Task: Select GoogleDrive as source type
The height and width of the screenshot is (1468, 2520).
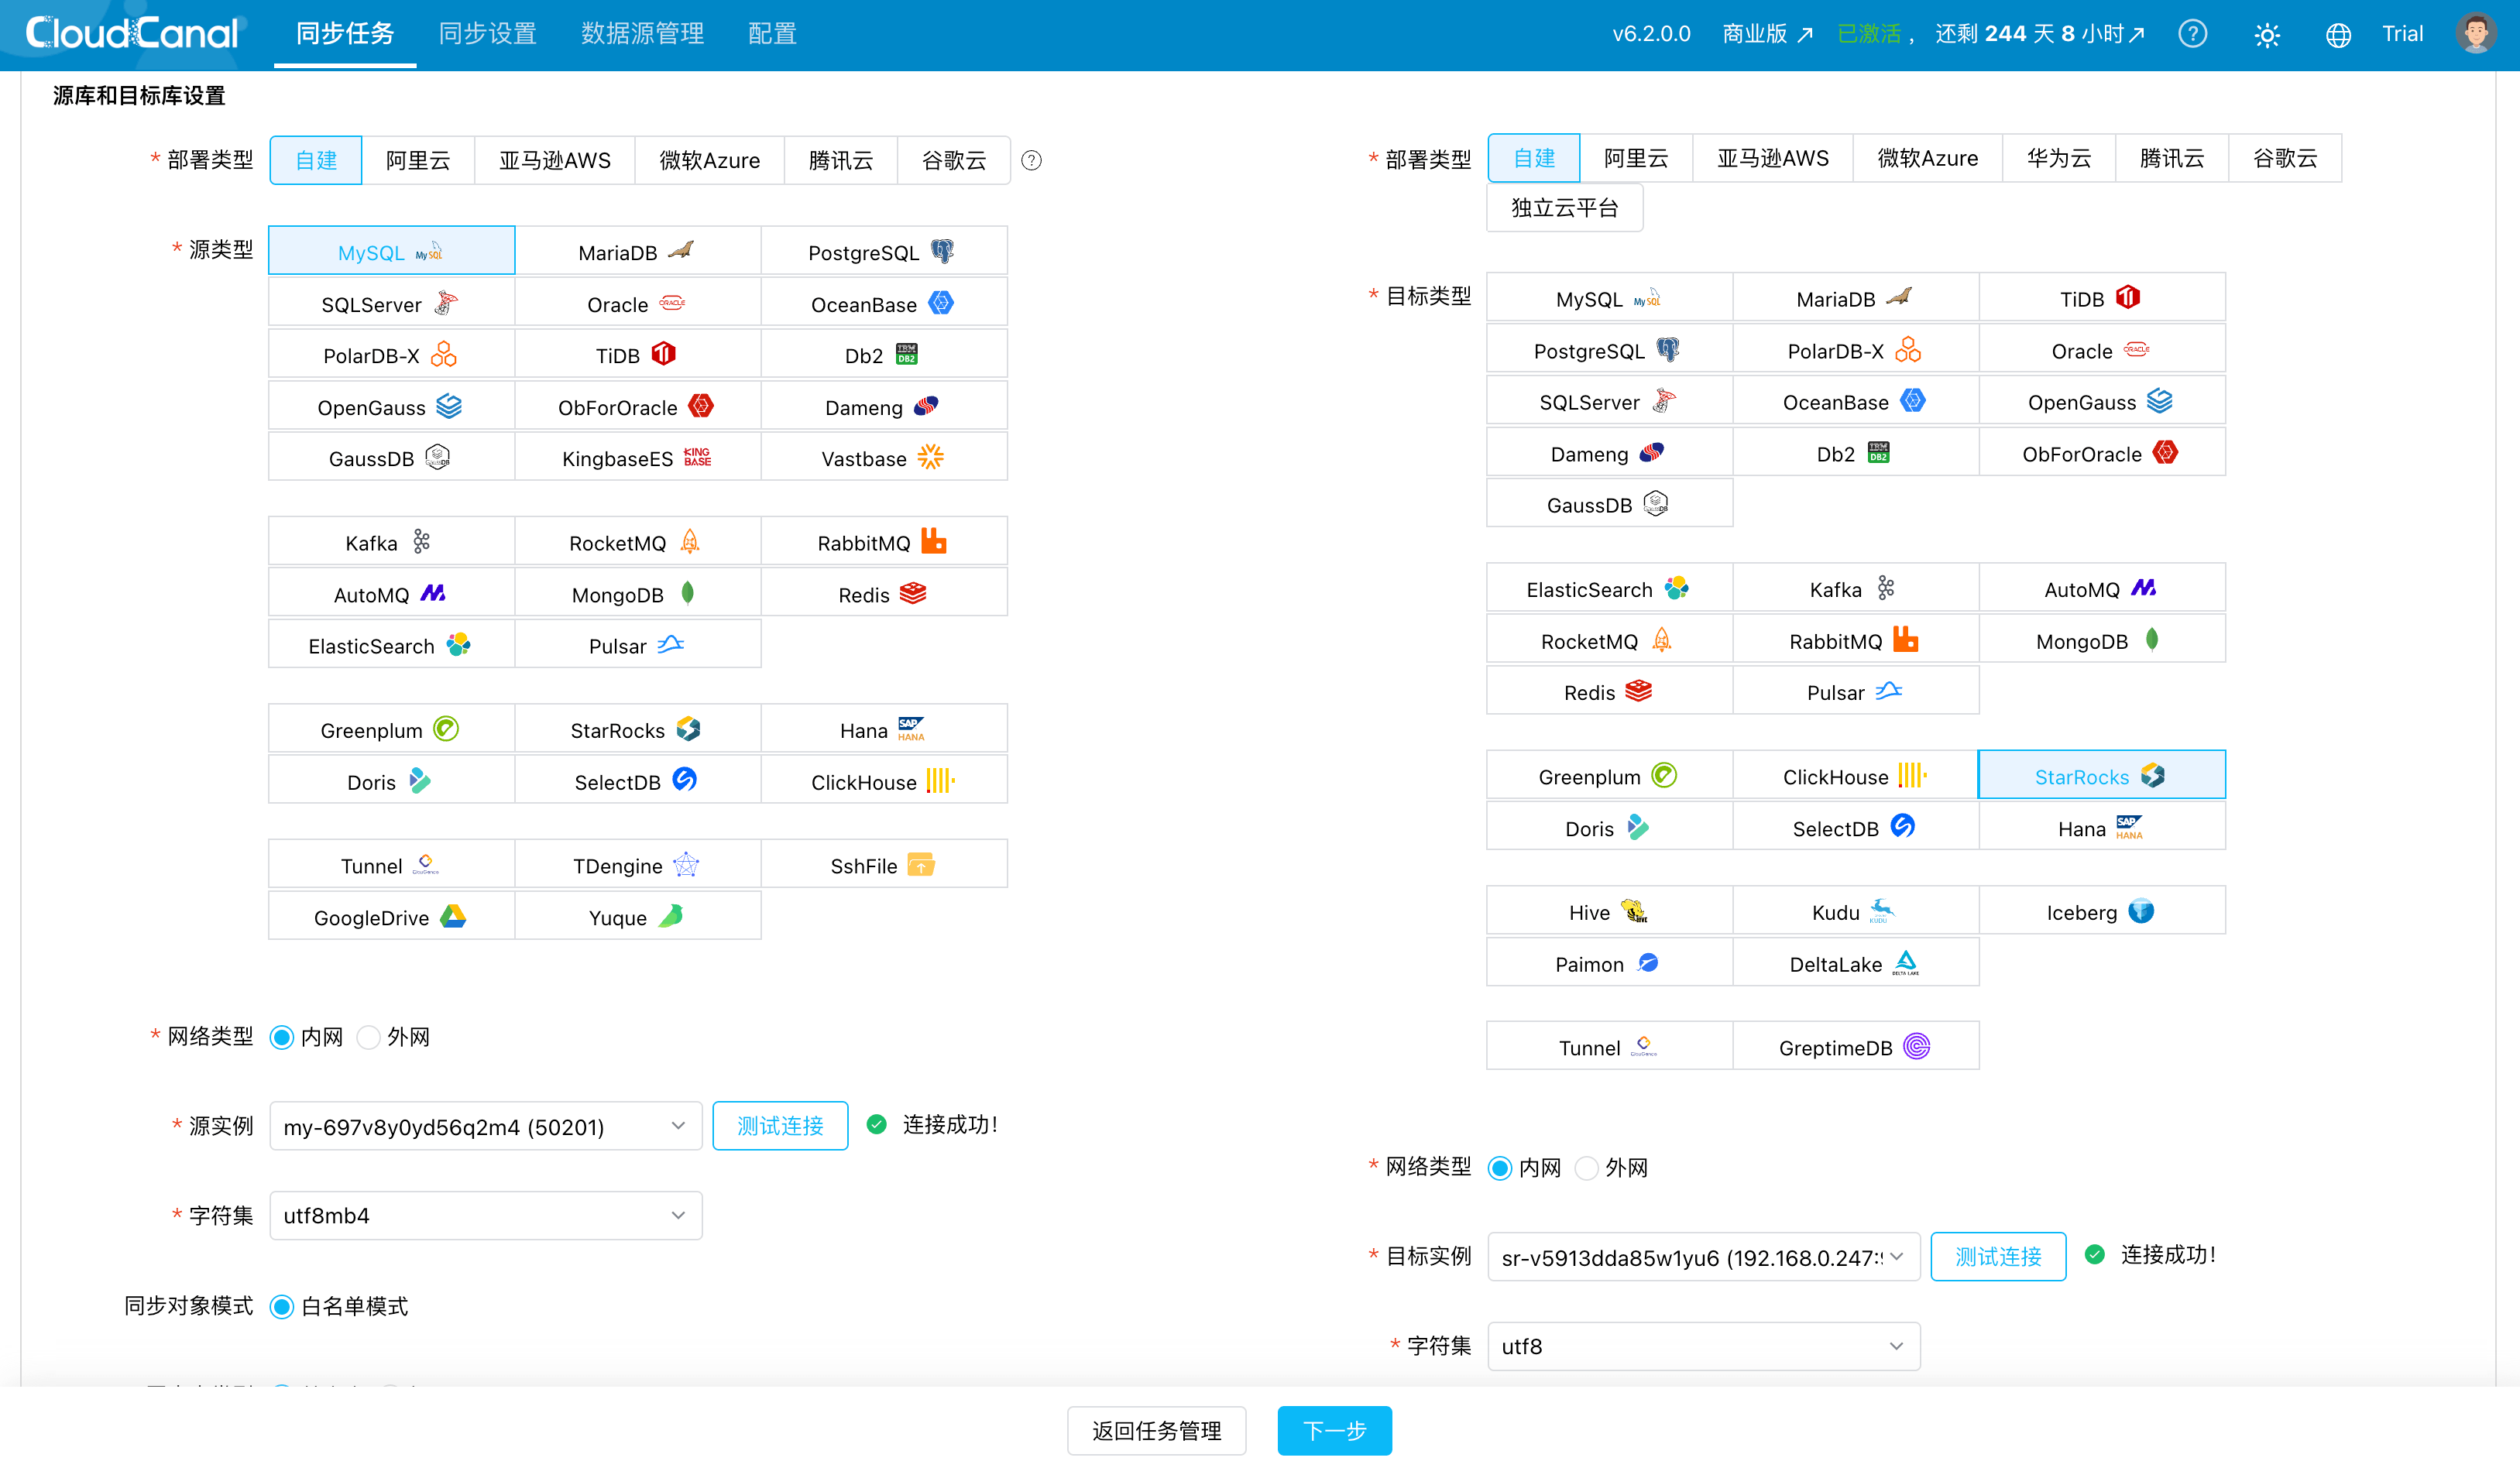Action: coord(391,917)
